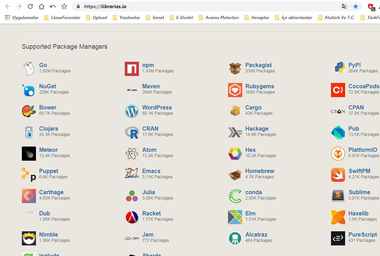The height and width of the screenshot is (256, 380).
Task: Open the Yazılımlar bookmark folder
Action: pos(126,17)
